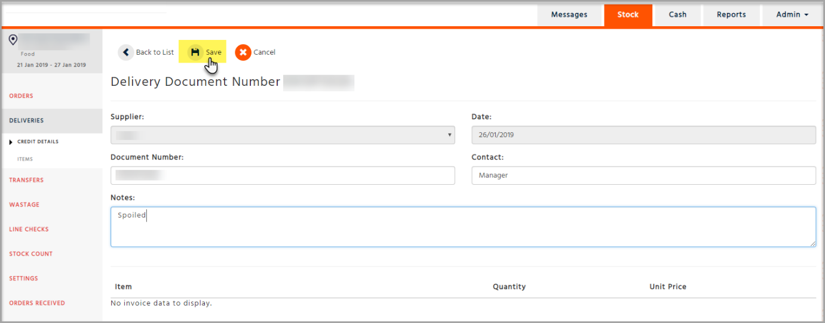This screenshot has width=825, height=323.
Task: Open Stock Count in the sidebar
Action: pos(31,254)
